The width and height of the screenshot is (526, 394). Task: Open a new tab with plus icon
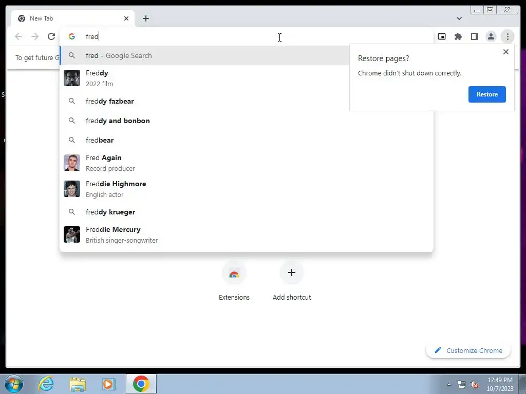tap(145, 18)
